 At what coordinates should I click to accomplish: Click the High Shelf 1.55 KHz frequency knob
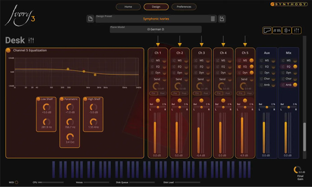point(93,122)
